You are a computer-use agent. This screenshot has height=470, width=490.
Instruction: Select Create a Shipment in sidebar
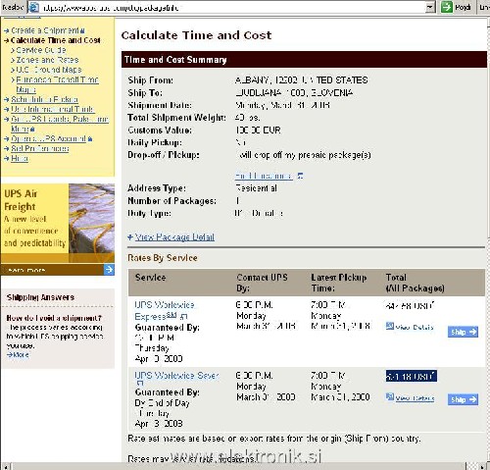[x=45, y=30]
